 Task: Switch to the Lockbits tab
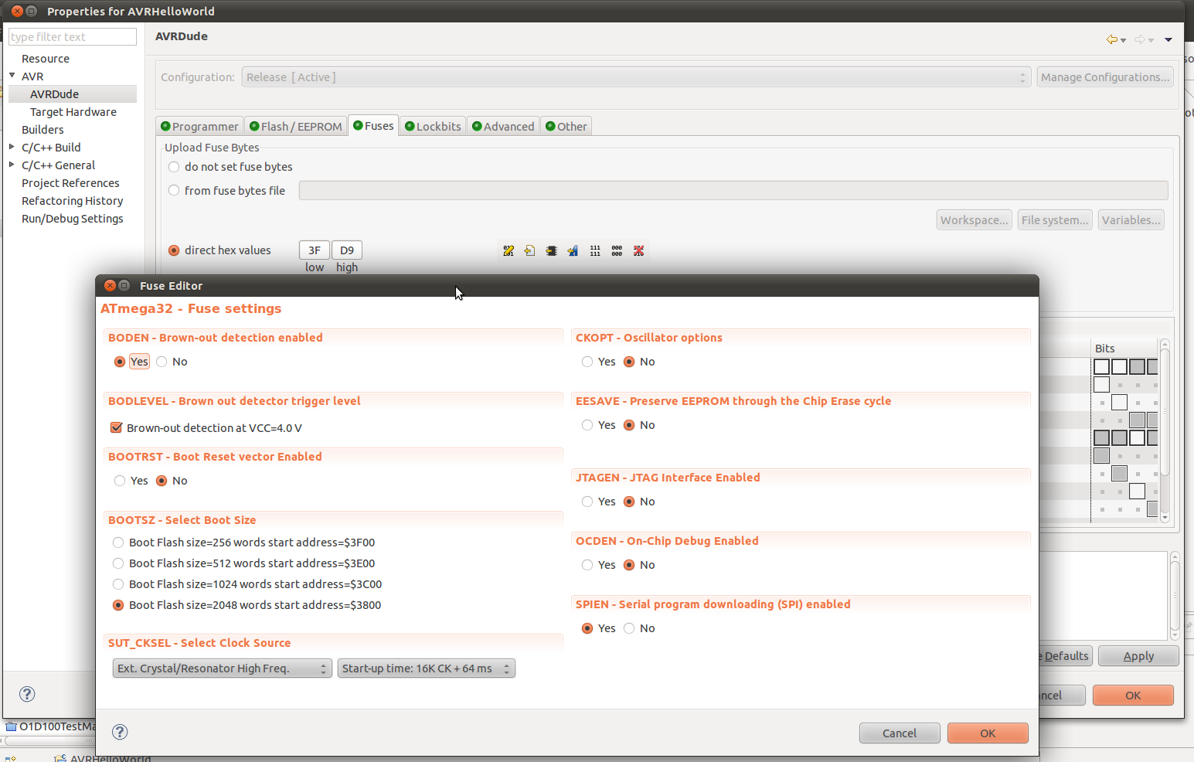[433, 126]
